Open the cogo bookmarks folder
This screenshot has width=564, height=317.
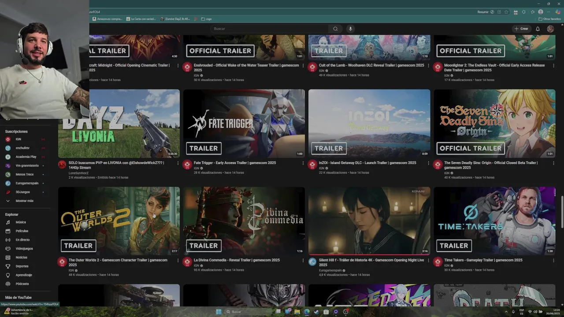(206, 19)
